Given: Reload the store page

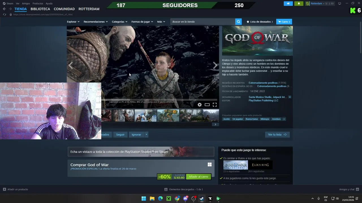Looking at the screenshot, I should pyautogui.click(x=5, y=14).
